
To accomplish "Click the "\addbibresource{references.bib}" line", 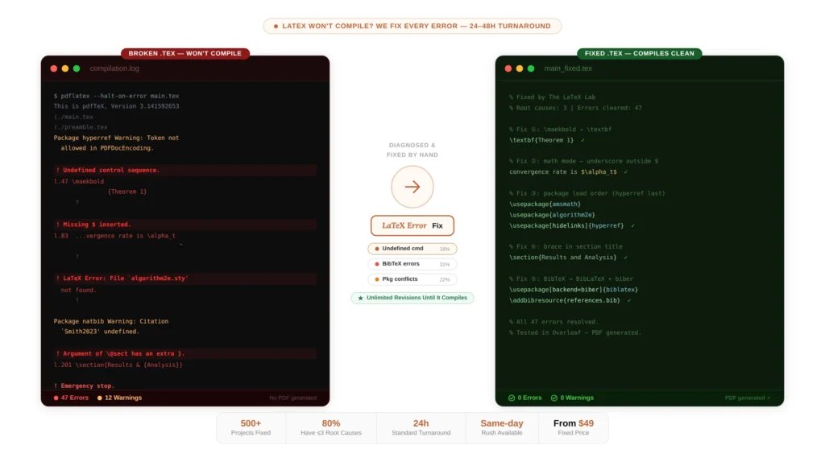I will coord(565,301).
